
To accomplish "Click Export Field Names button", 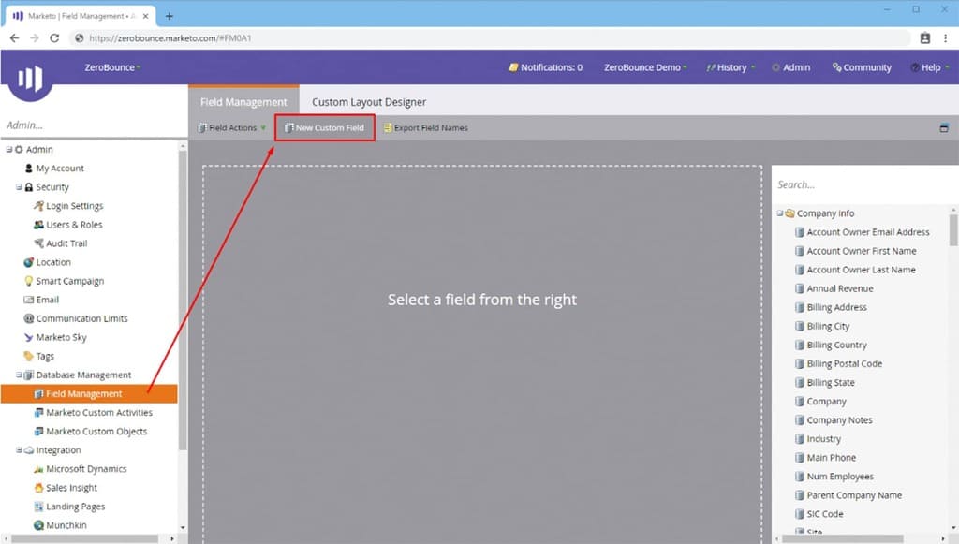I will (426, 127).
